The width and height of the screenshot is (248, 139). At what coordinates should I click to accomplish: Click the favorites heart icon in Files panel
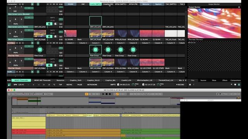pos(235,85)
